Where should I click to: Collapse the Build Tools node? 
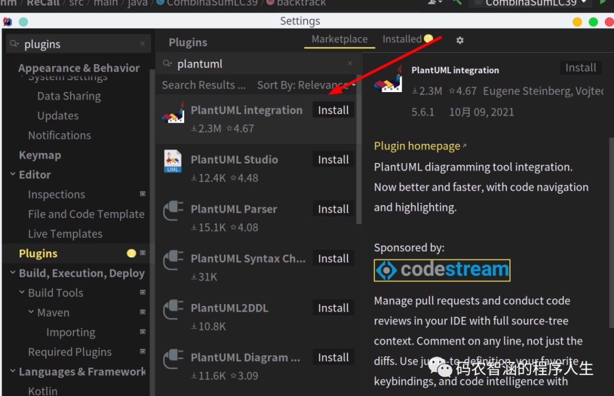(x=22, y=292)
